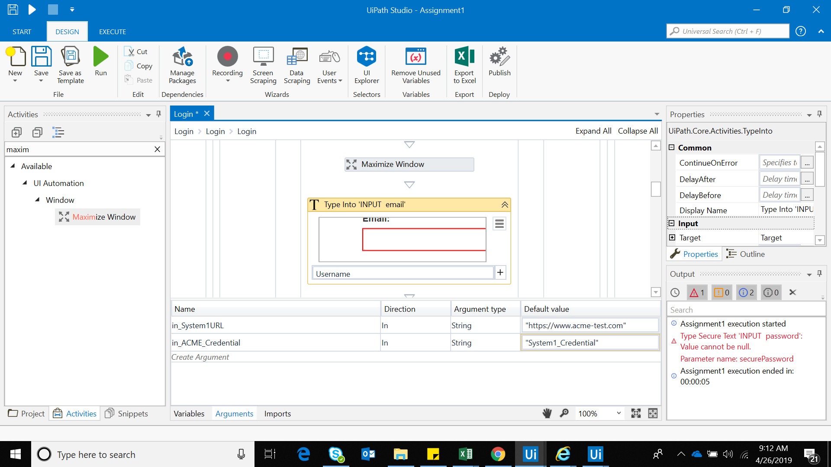Image resolution: width=831 pixels, height=467 pixels.
Task: Toggle the info filter in Output
Action: [747, 293]
